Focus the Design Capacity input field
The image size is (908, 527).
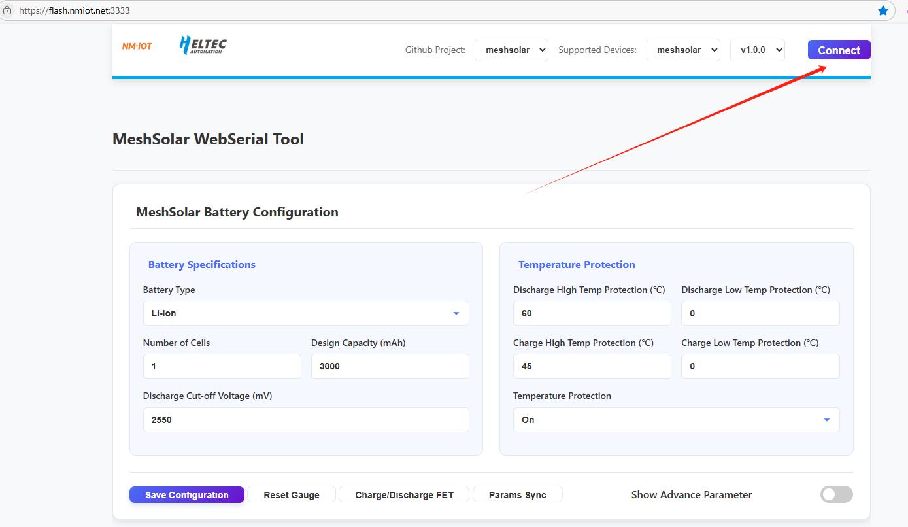coord(390,366)
